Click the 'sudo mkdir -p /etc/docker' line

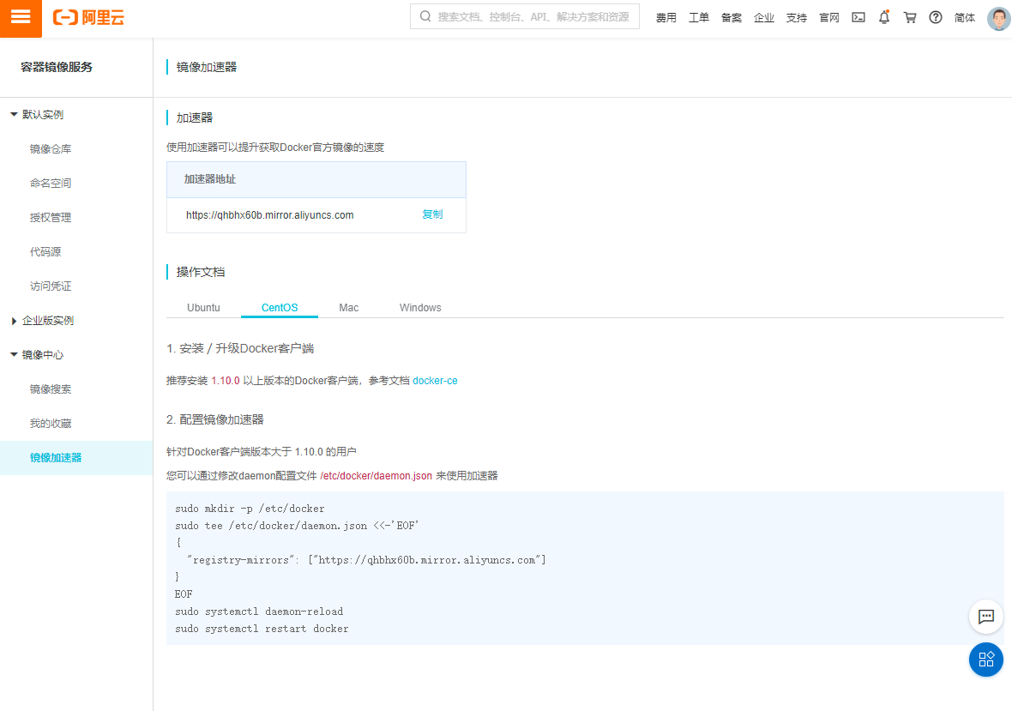pyautogui.click(x=250, y=509)
